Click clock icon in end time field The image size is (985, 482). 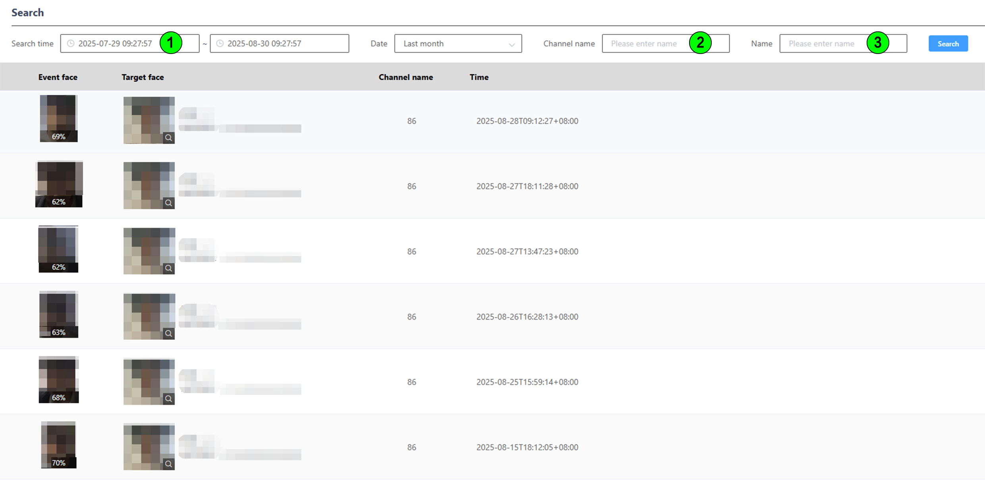click(x=220, y=44)
